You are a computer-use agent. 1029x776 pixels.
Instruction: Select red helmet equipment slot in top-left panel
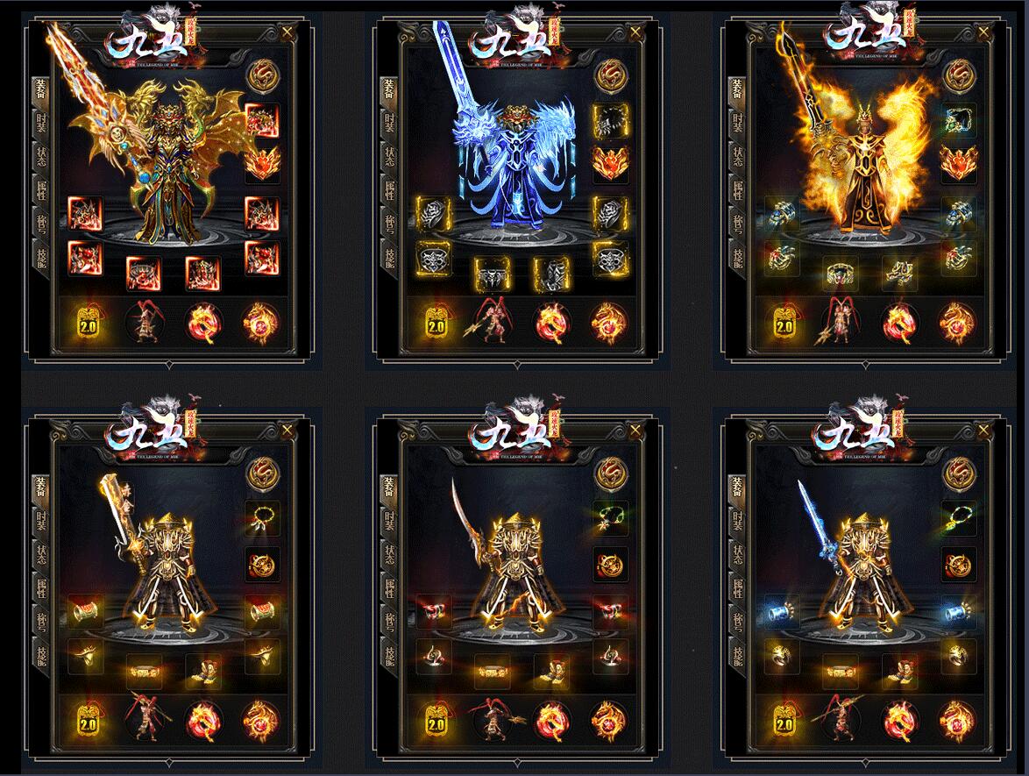[x=262, y=121]
